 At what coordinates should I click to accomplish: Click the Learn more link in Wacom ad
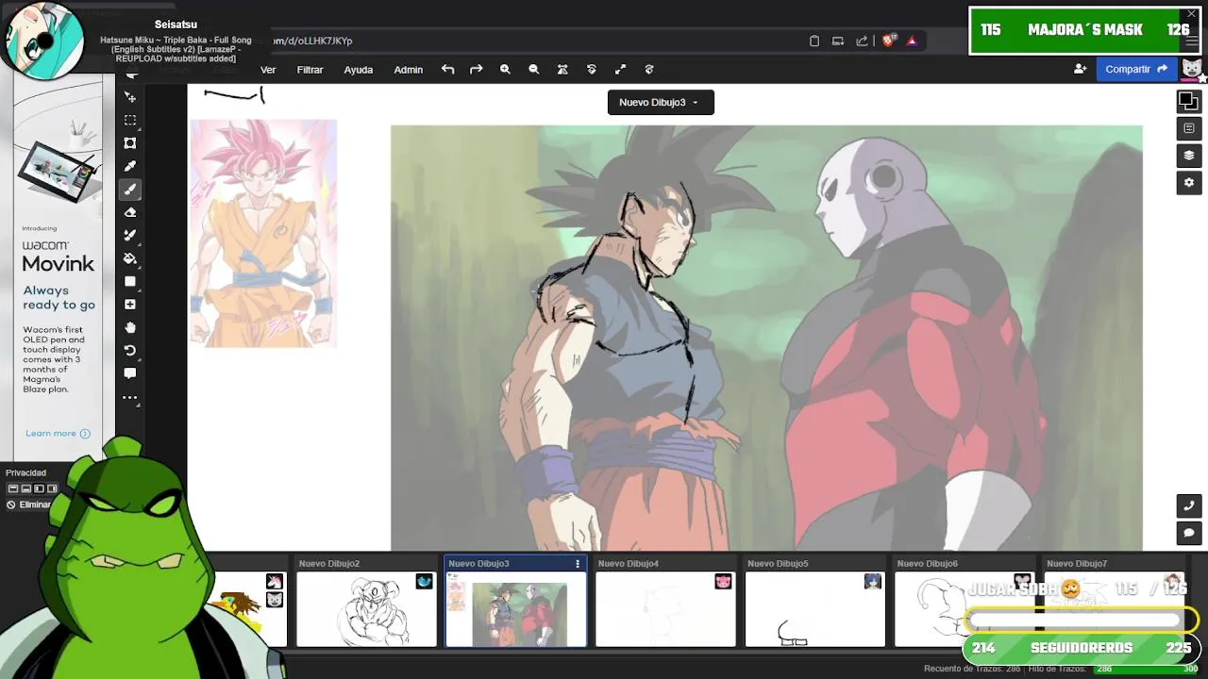[x=58, y=434]
